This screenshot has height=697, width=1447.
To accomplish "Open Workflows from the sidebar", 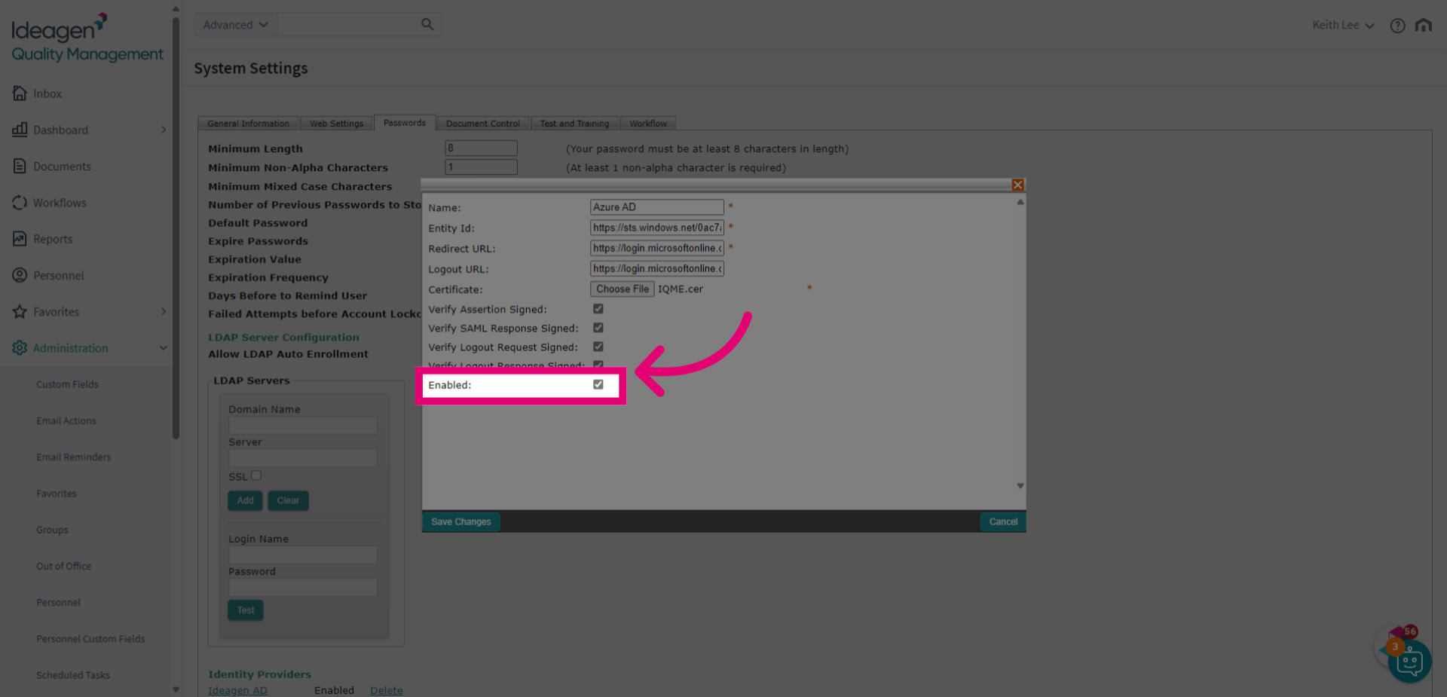I will pyautogui.click(x=58, y=203).
